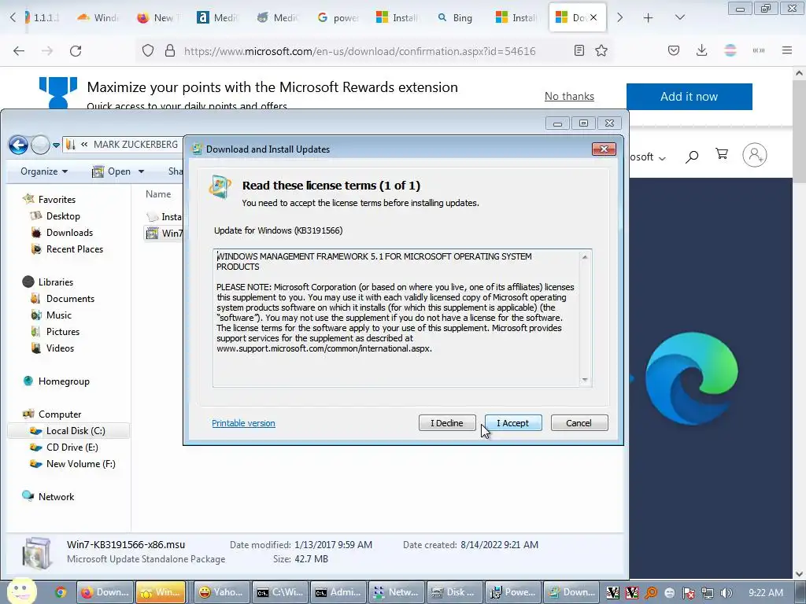The image size is (806, 604).
Task: Select Recent Places in Favorites
Action: click(x=75, y=249)
